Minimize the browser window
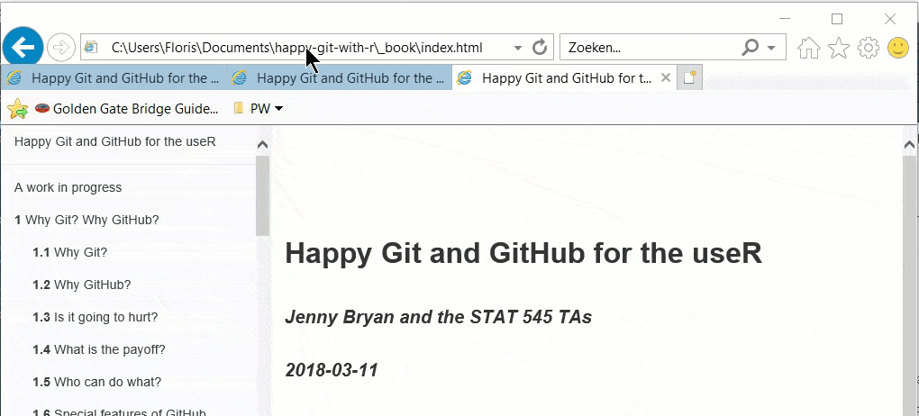The height and width of the screenshot is (416, 919). tap(784, 19)
